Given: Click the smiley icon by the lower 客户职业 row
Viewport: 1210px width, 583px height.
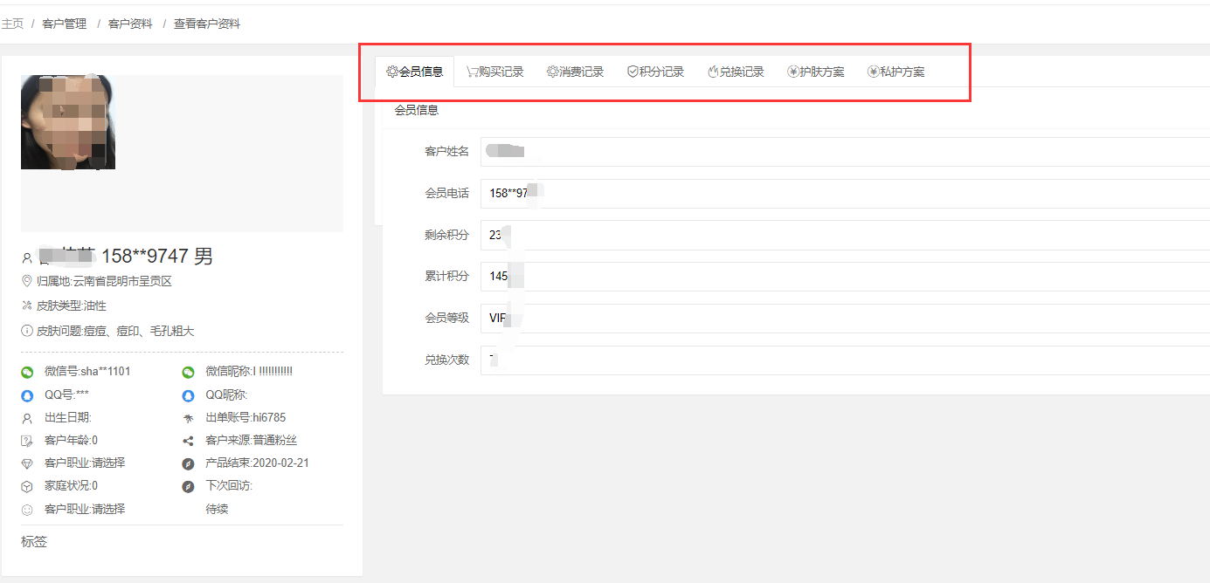Looking at the screenshot, I should pos(27,509).
